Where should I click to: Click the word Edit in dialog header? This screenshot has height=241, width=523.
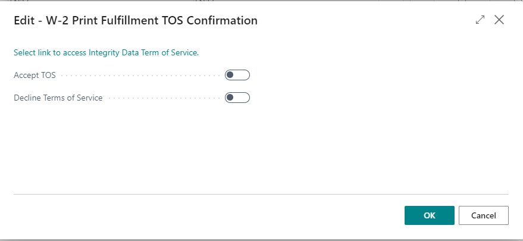24,20
